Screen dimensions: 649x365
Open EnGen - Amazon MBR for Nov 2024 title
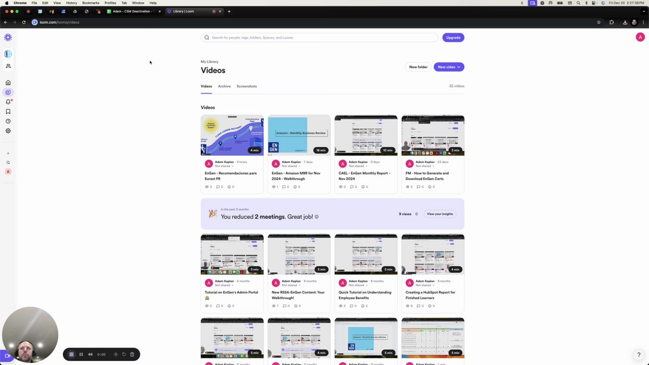click(x=296, y=176)
